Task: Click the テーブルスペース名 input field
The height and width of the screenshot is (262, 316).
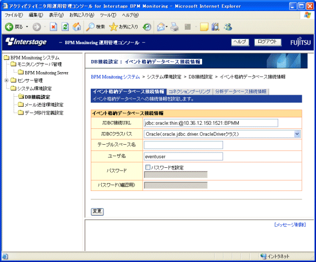Action: tap(183, 145)
